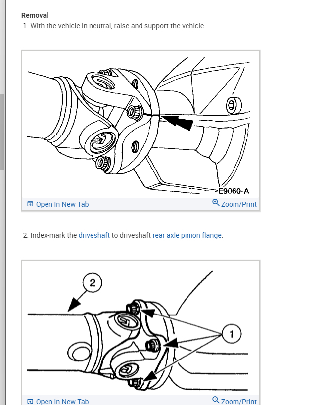Click new-tab icon under the E9060-A diagram

[30, 204]
